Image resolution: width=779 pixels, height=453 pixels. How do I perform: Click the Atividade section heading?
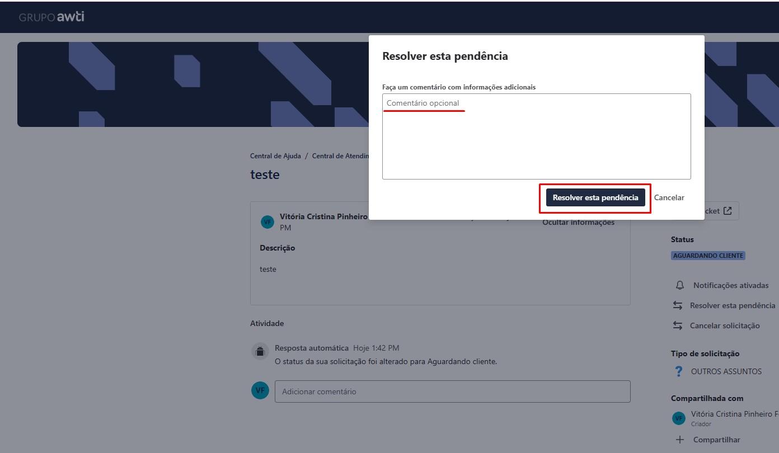(x=267, y=323)
